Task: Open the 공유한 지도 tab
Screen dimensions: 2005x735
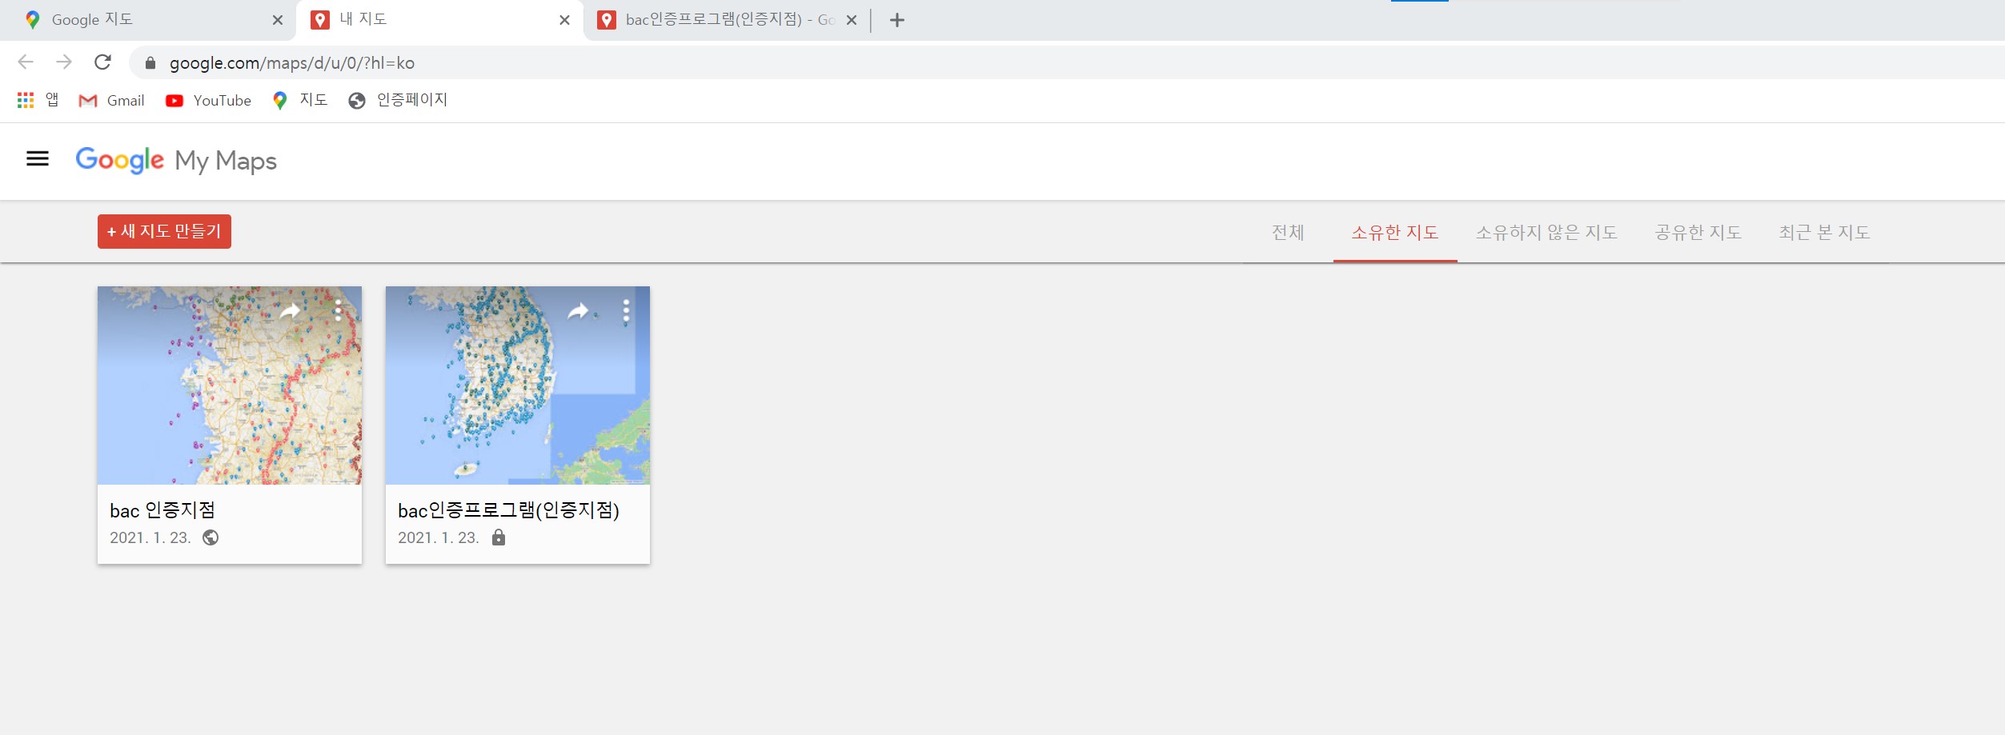Action: (1698, 232)
